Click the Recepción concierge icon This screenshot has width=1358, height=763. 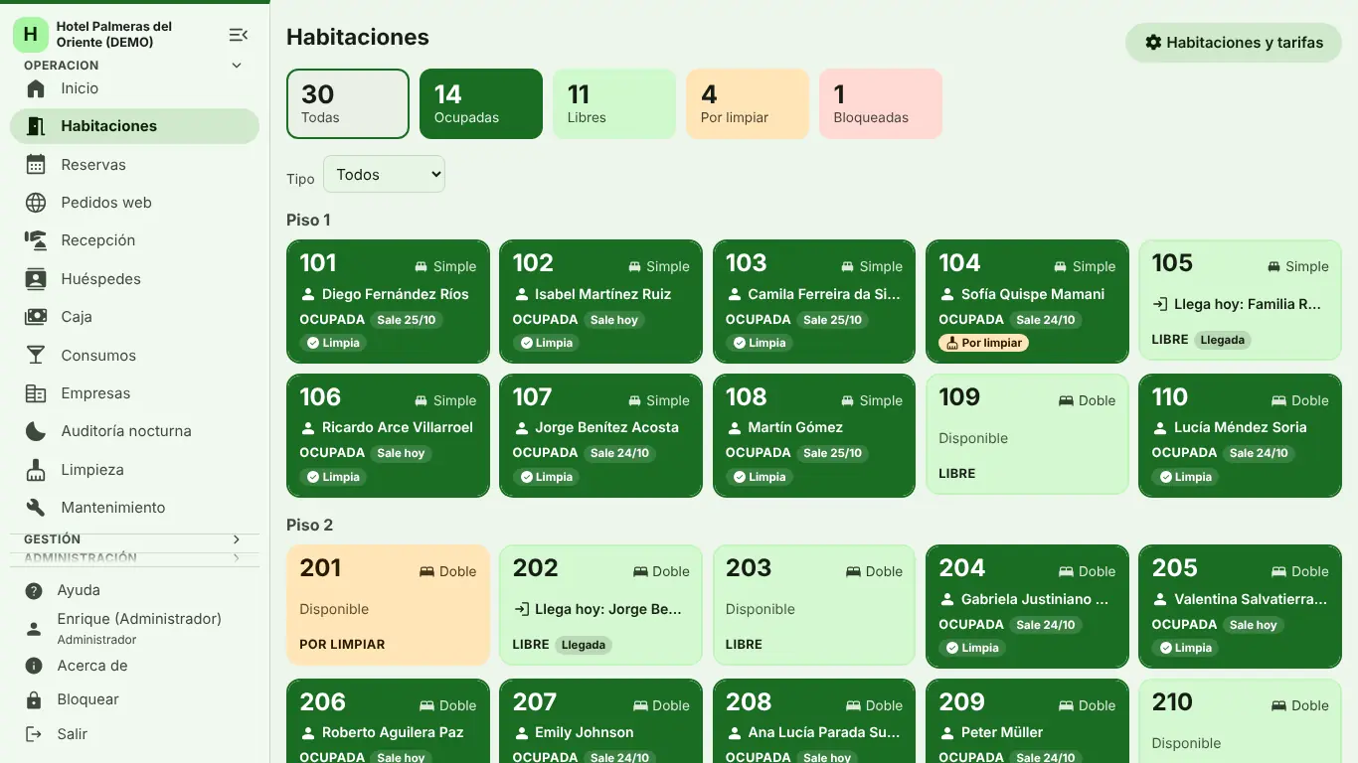tap(36, 240)
